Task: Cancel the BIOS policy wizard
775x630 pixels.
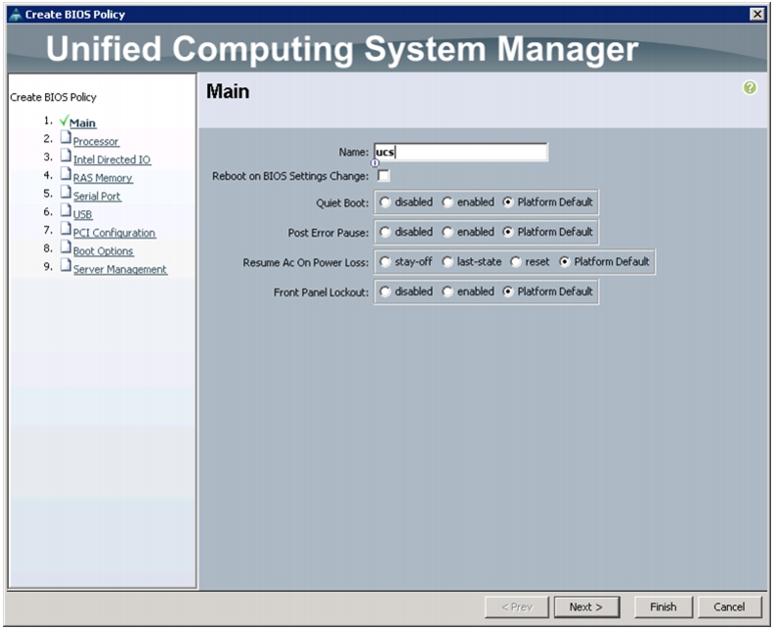Action: click(x=729, y=607)
